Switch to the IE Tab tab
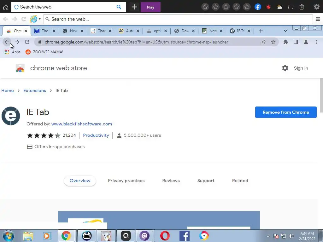The height and width of the screenshot is (242, 323). tap(240, 31)
